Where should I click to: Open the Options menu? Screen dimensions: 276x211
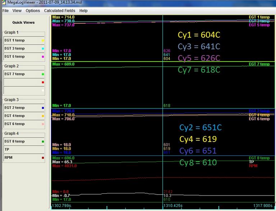pos(33,10)
